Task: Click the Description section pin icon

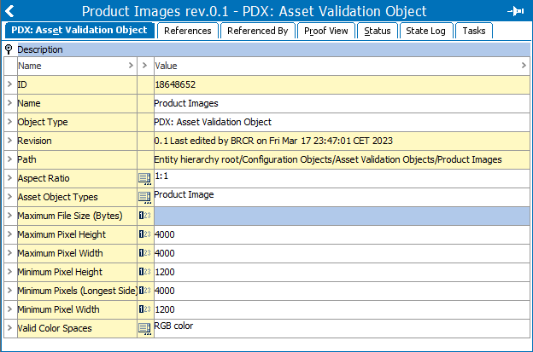Action: (9, 49)
